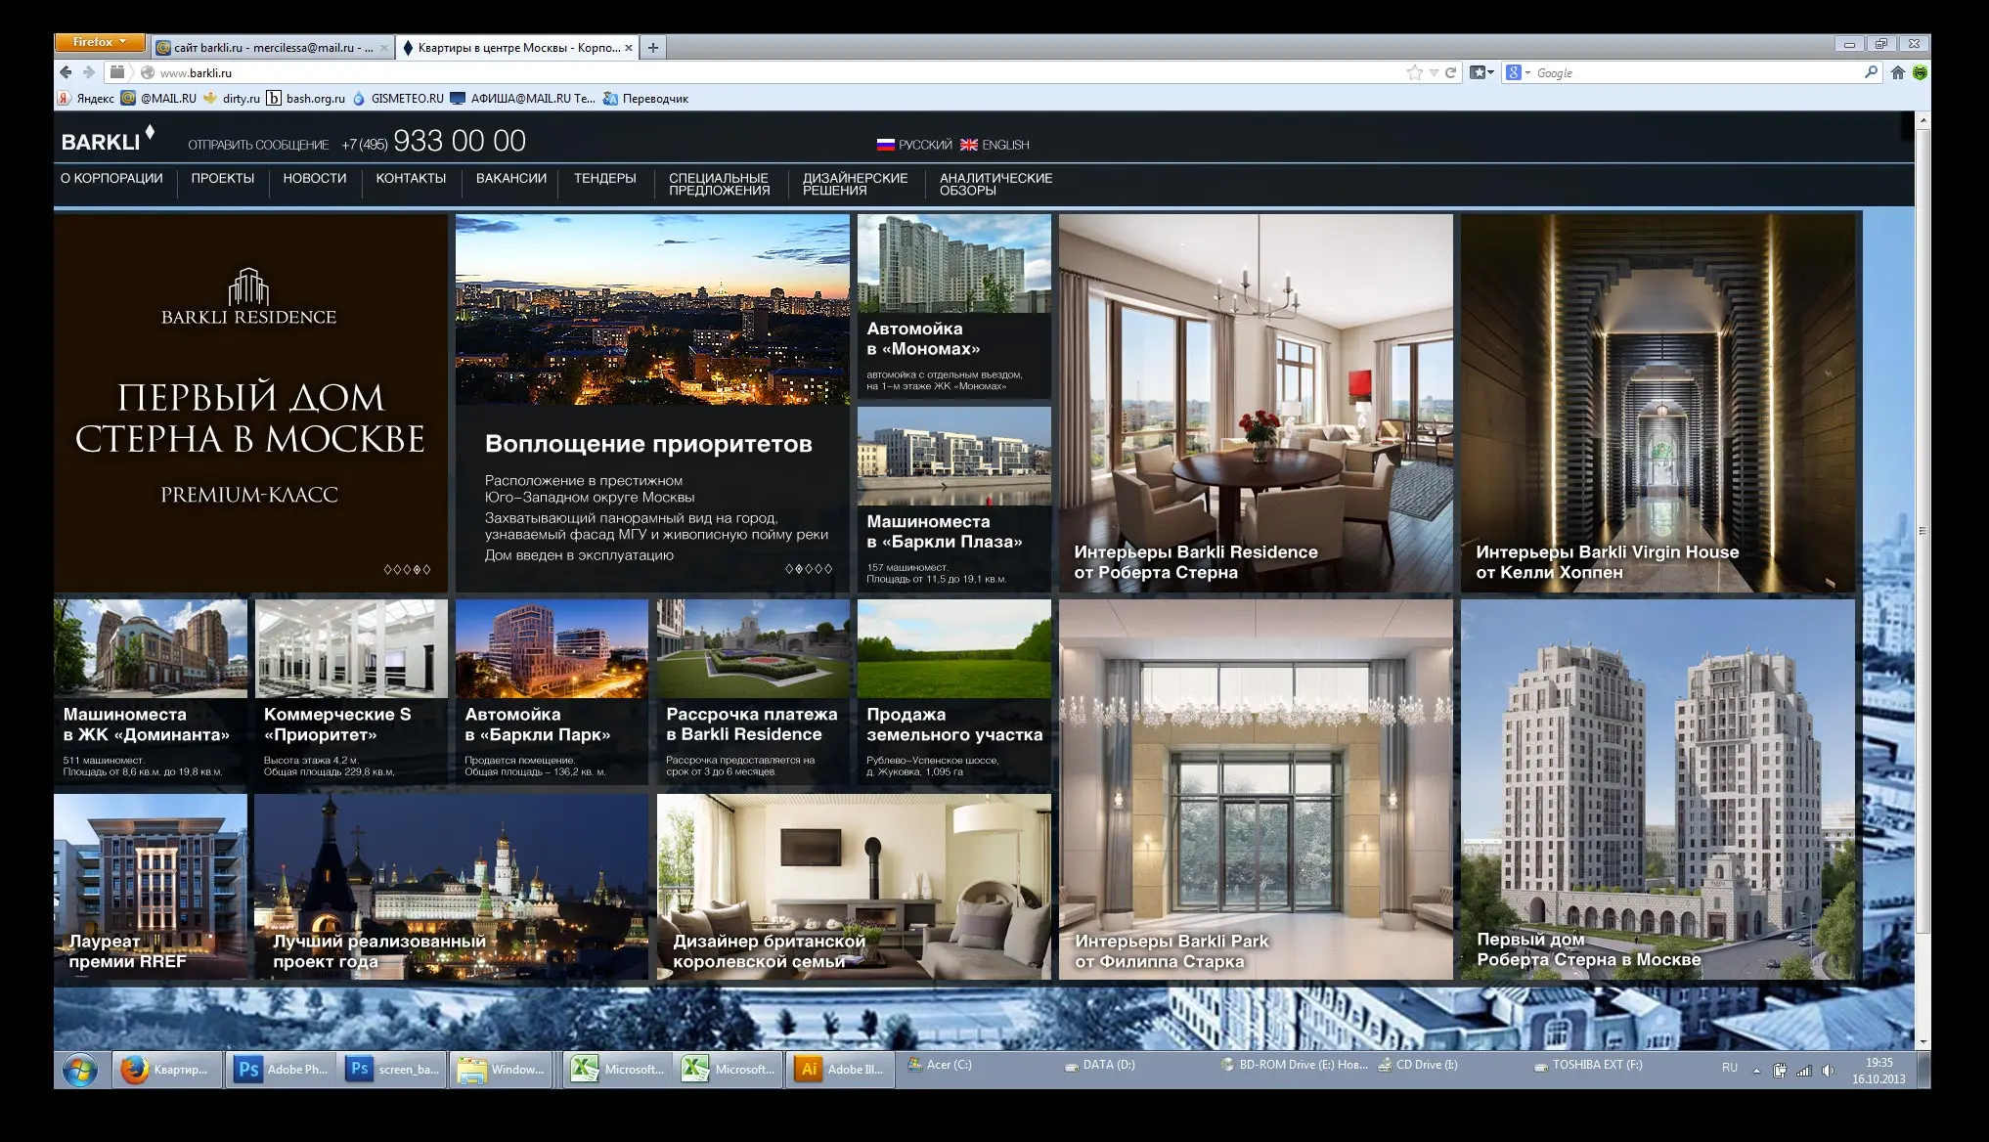Open the bash.org.ru bookmark
The image size is (1989, 1142).
pyautogui.click(x=306, y=99)
